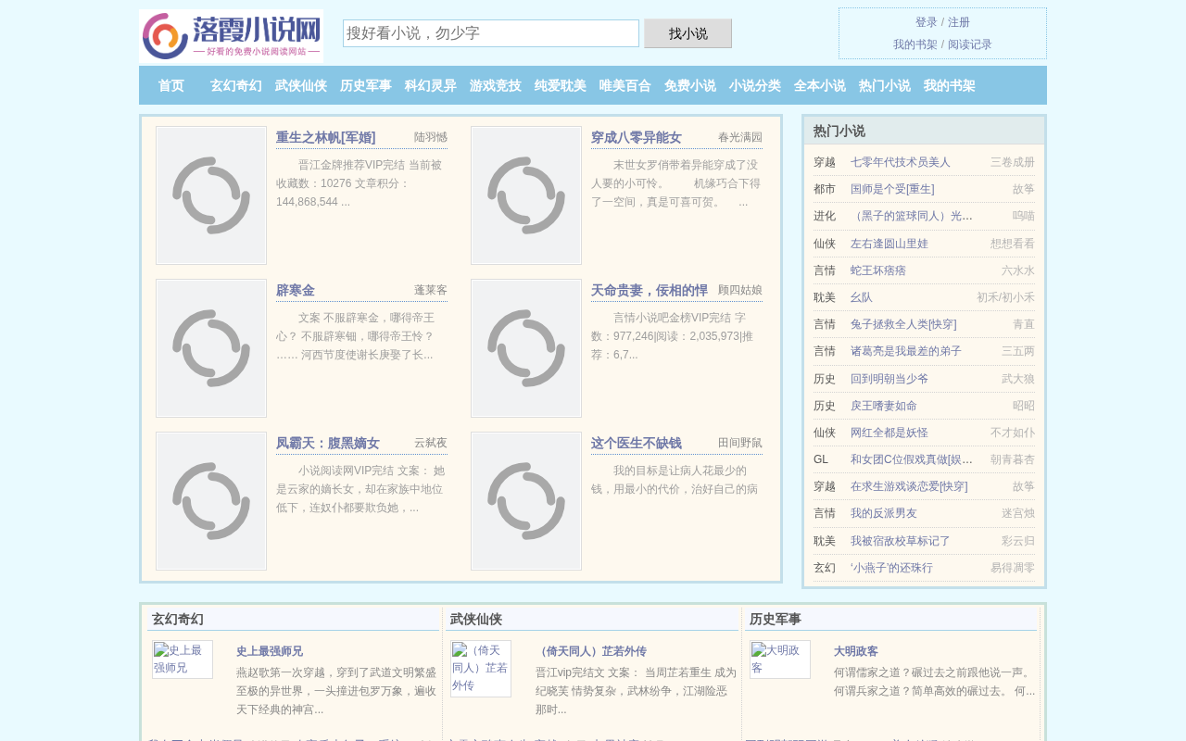Open the 玄幻奇幻 navigation tab

click(236, 85)
